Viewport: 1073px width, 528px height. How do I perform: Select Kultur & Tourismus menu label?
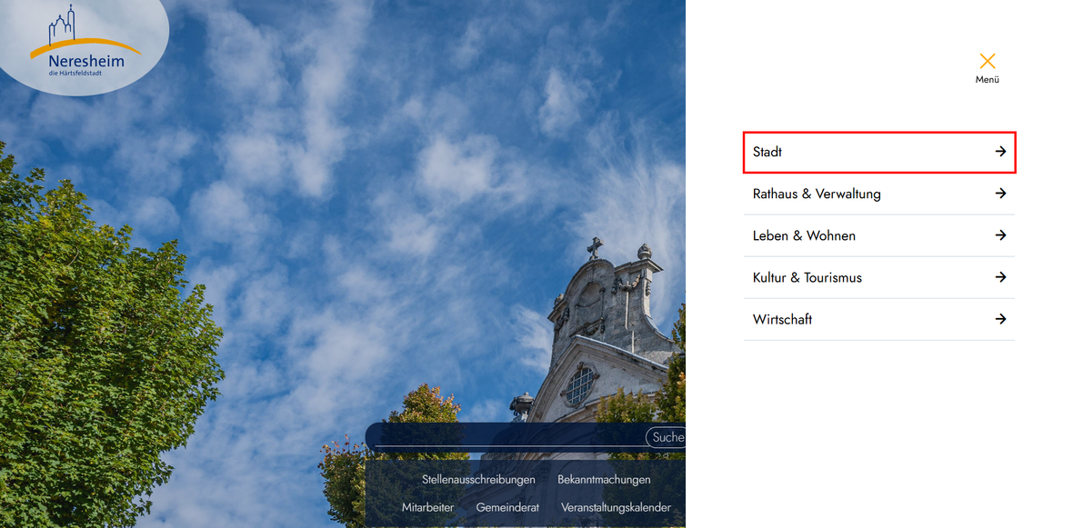pos(807,277)
